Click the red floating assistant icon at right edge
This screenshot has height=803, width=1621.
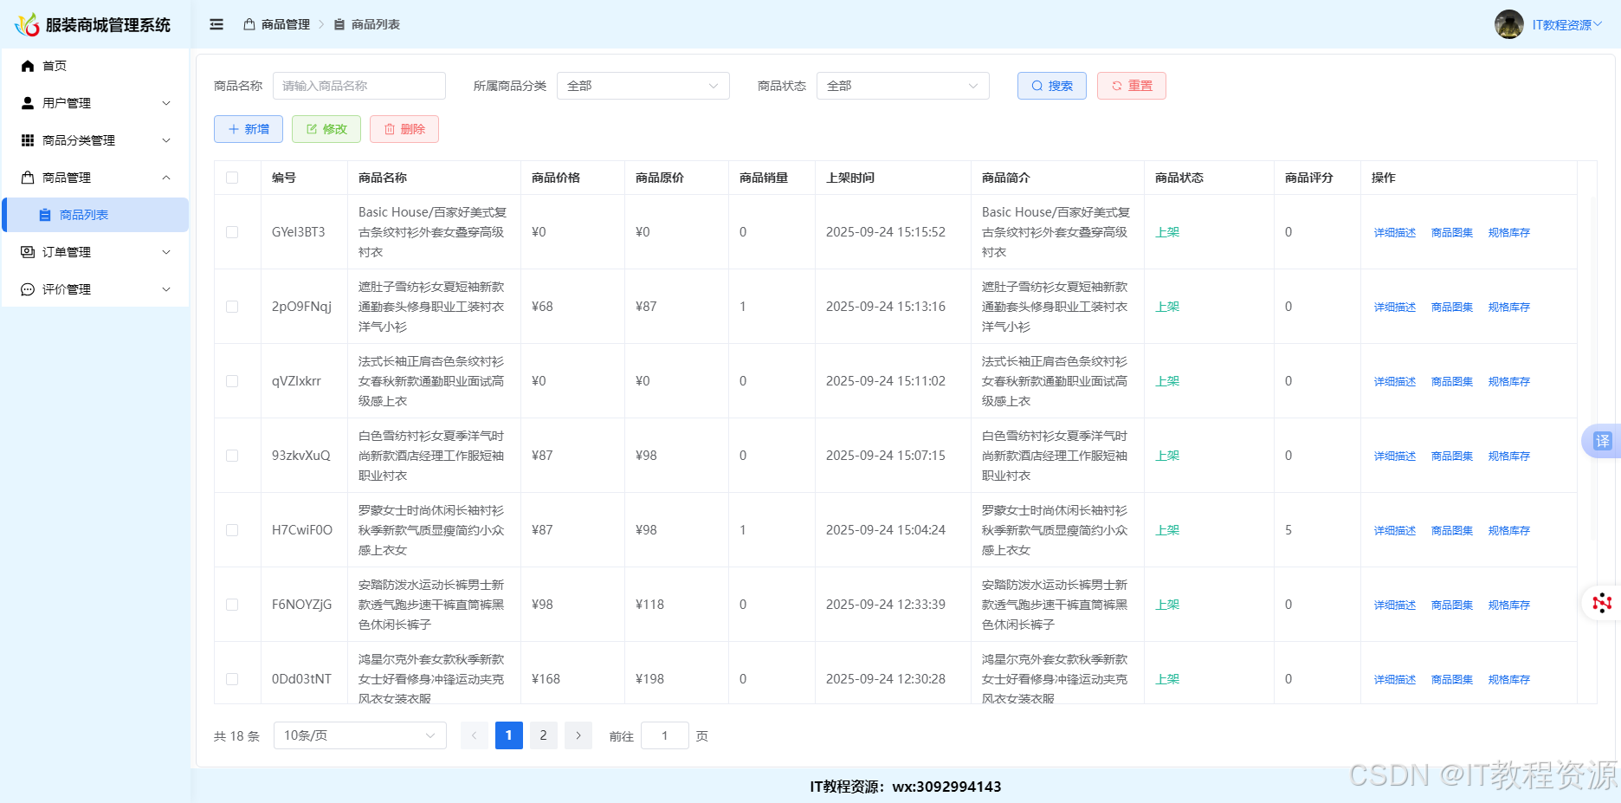tap(1602, 603)
